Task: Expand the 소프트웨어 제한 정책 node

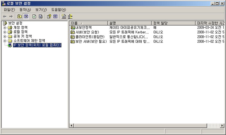Action: click(5, 41)
